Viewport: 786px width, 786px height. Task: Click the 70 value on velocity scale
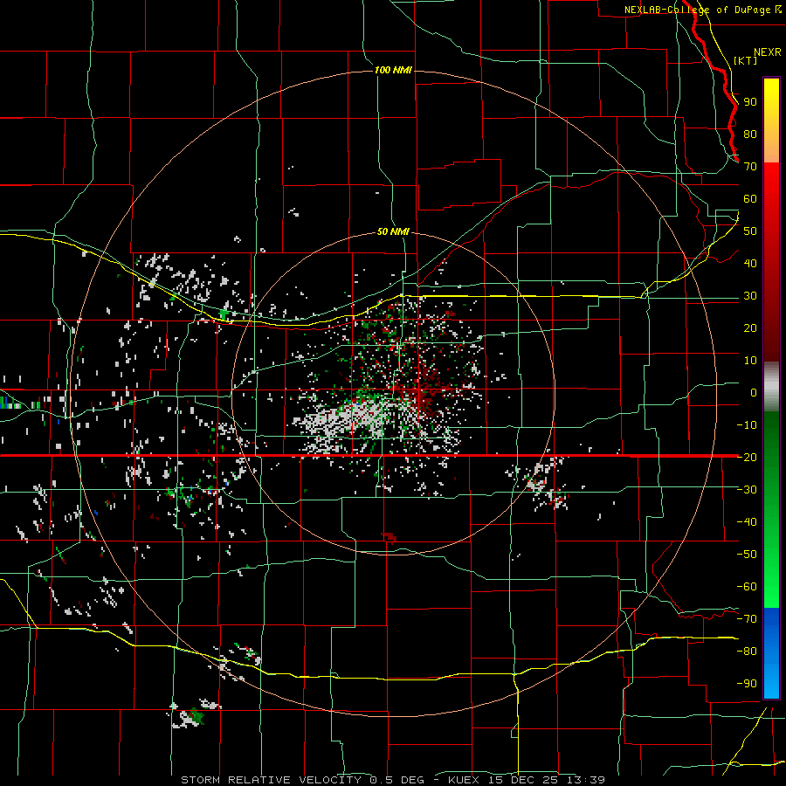pyautogui.click(x=750, y=167)
